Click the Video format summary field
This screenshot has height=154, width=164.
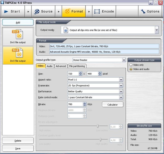[104, 46]
